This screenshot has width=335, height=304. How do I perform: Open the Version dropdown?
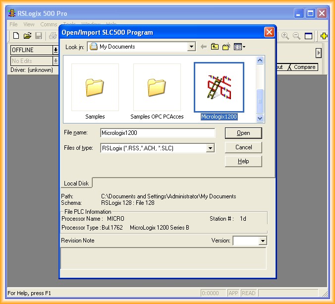tap(263, 241)
